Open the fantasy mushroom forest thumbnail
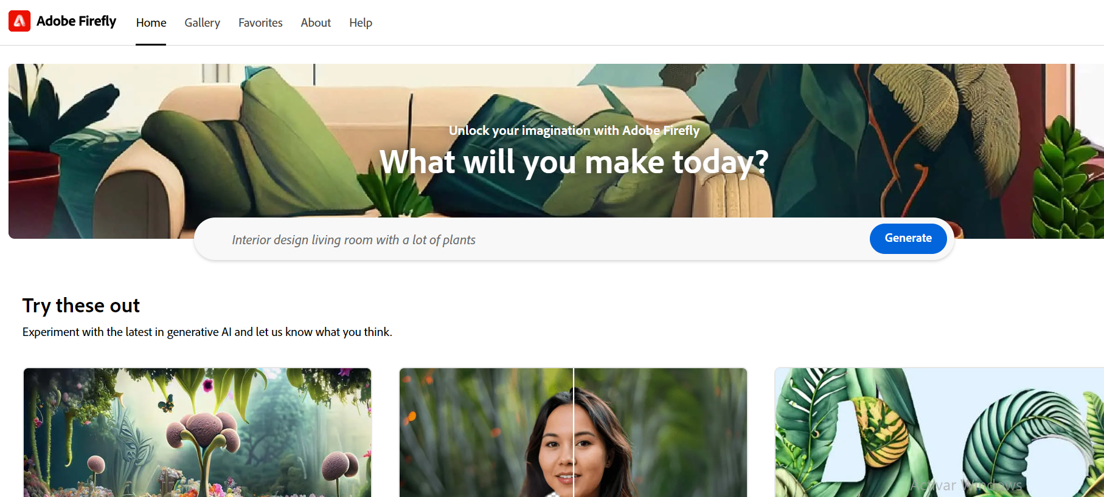Screen dimensions: 1104x497 point(197,433)
